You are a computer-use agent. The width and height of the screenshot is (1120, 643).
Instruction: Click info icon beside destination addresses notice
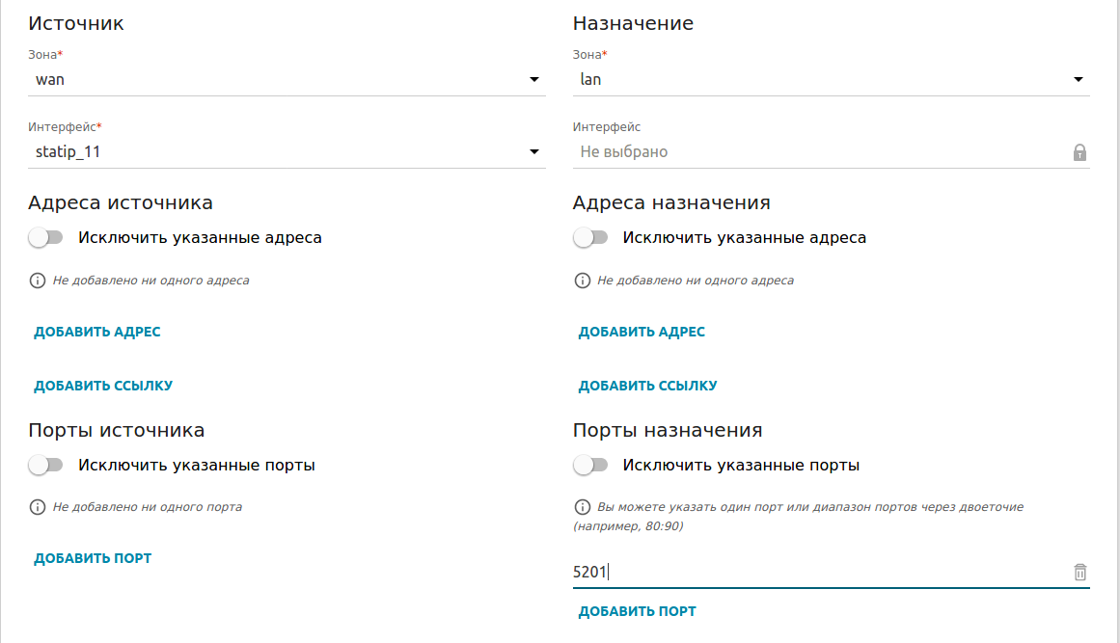tap(582, 281)
